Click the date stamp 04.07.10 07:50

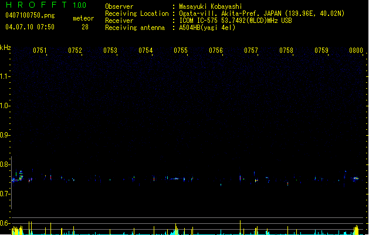(x=30, y=27)
